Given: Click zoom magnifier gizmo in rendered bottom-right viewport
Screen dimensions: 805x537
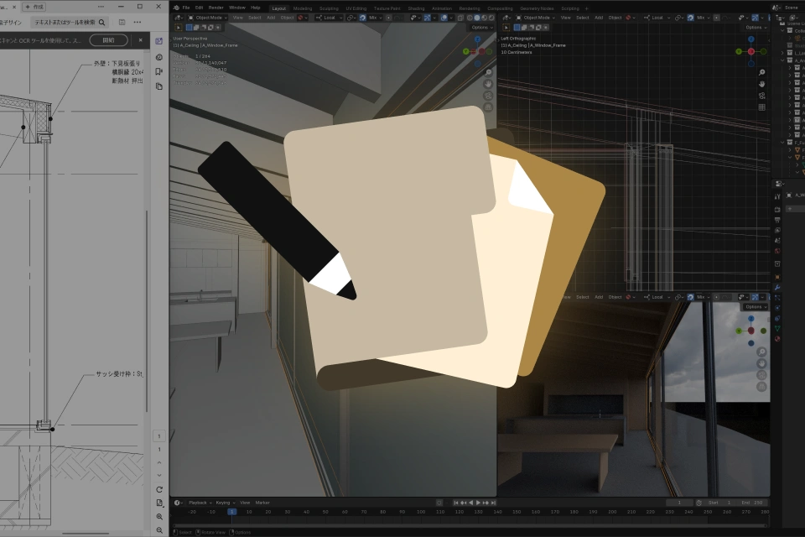Looking at the screenshot, I should (762, 352).
